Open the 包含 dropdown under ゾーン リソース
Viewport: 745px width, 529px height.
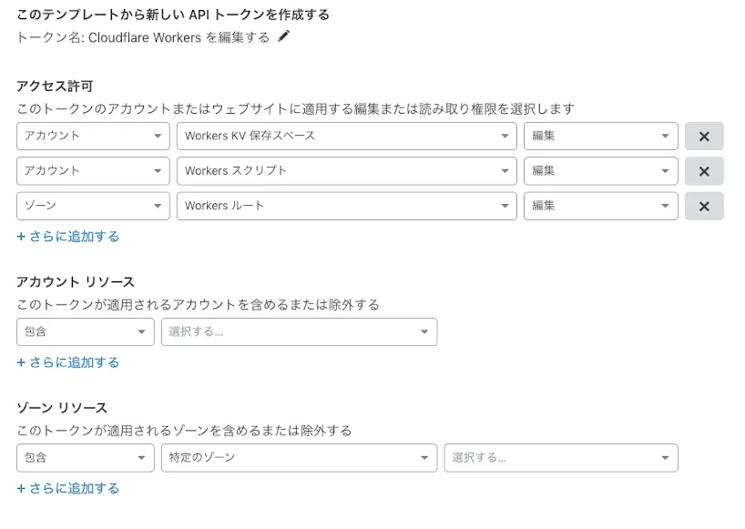(x=85, y=458)
